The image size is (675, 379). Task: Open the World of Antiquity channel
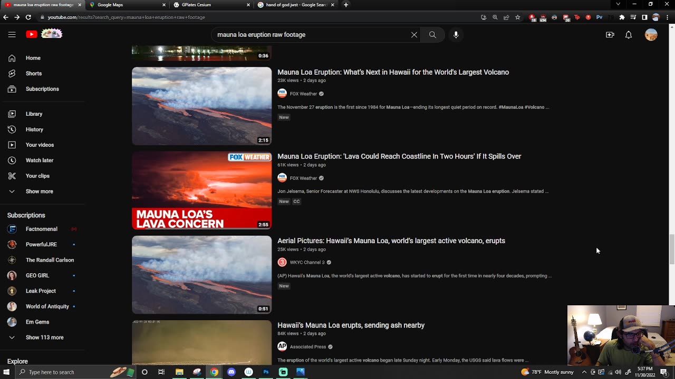tap(42, 306)
